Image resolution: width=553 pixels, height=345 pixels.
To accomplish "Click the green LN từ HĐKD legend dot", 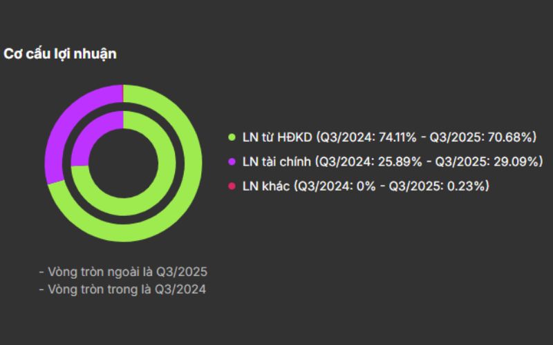I will [x=233, y=137].
